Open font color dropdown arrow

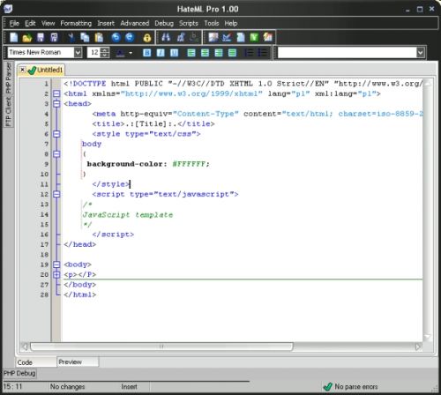point(131,53)
